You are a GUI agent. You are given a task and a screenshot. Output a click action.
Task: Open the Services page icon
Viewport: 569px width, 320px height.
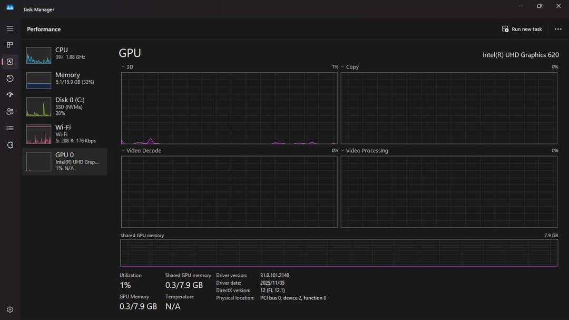(10, 145)
